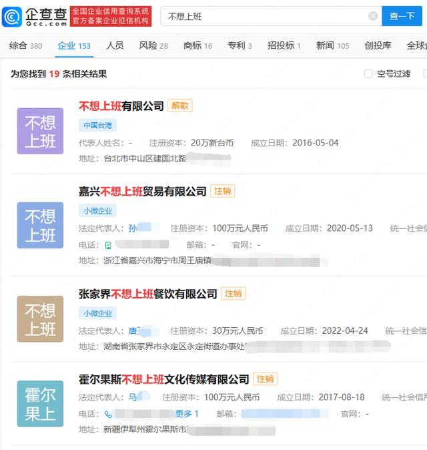Click the address 湖南省张家界市永定区永定街道办事处
Image resolution: width=427 pixels, height=450 pixels.
pyautogui.click(x=174, y=347)
